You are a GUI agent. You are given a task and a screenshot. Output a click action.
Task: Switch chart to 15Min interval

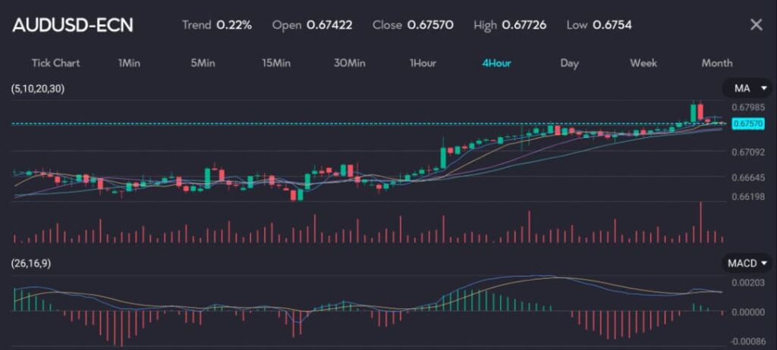276,63
